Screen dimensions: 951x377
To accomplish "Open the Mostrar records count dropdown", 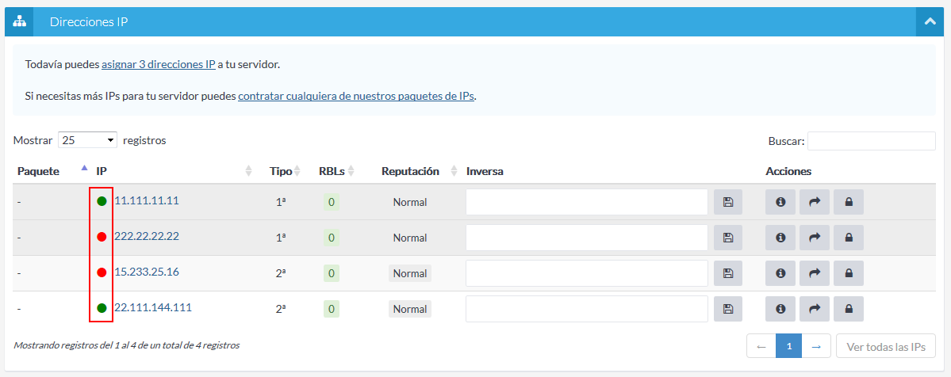I will coord(87,140).
